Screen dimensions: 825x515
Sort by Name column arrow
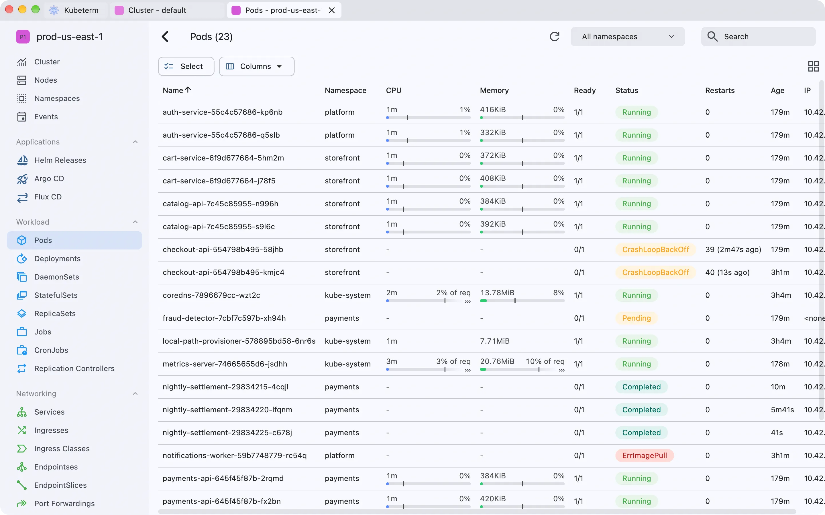tap(188, 90)
